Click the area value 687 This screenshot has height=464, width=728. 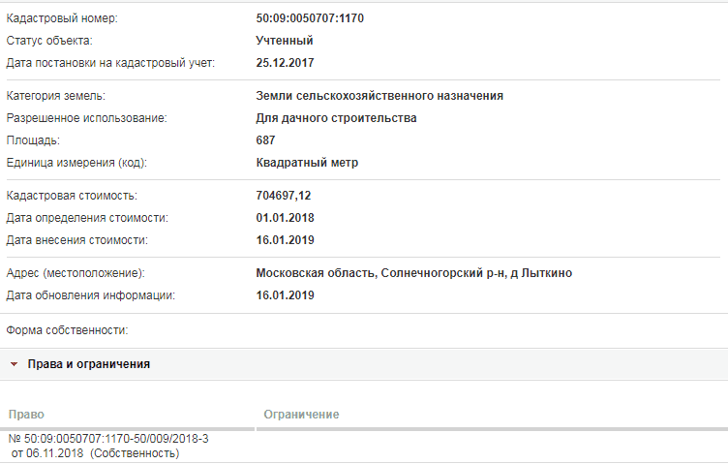pos(265,140)
